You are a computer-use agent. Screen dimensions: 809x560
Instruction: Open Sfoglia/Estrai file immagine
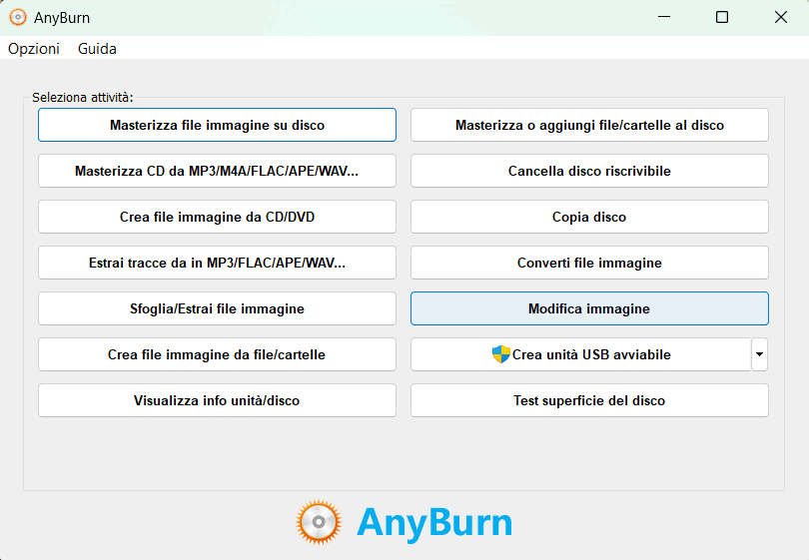pos(217,308)
